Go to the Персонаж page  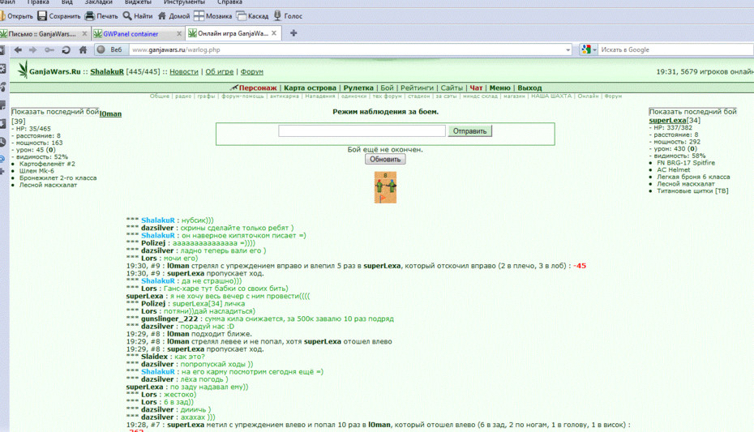click(x=258, y=88)
